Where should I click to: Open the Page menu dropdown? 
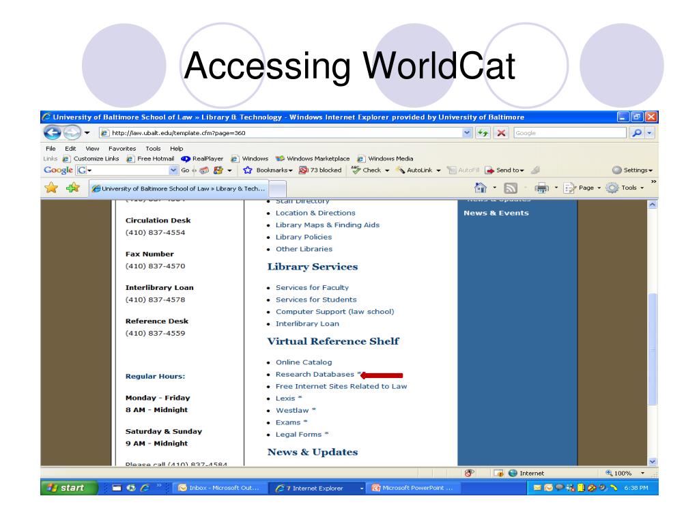point(582,188)
